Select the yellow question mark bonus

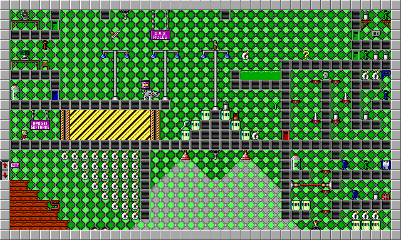tap(306, 55)
